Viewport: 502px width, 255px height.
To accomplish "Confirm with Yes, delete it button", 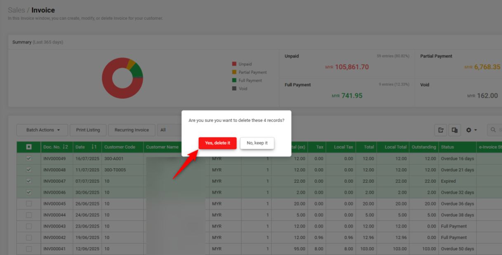I will point(217,143).
